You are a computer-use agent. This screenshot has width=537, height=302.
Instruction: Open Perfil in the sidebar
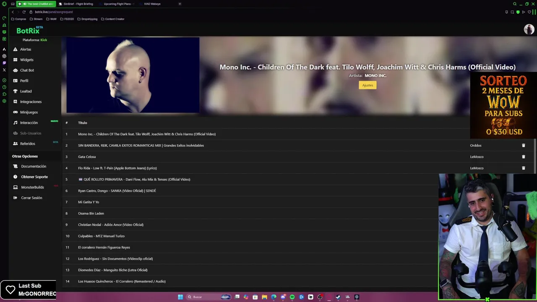(24, 81)
